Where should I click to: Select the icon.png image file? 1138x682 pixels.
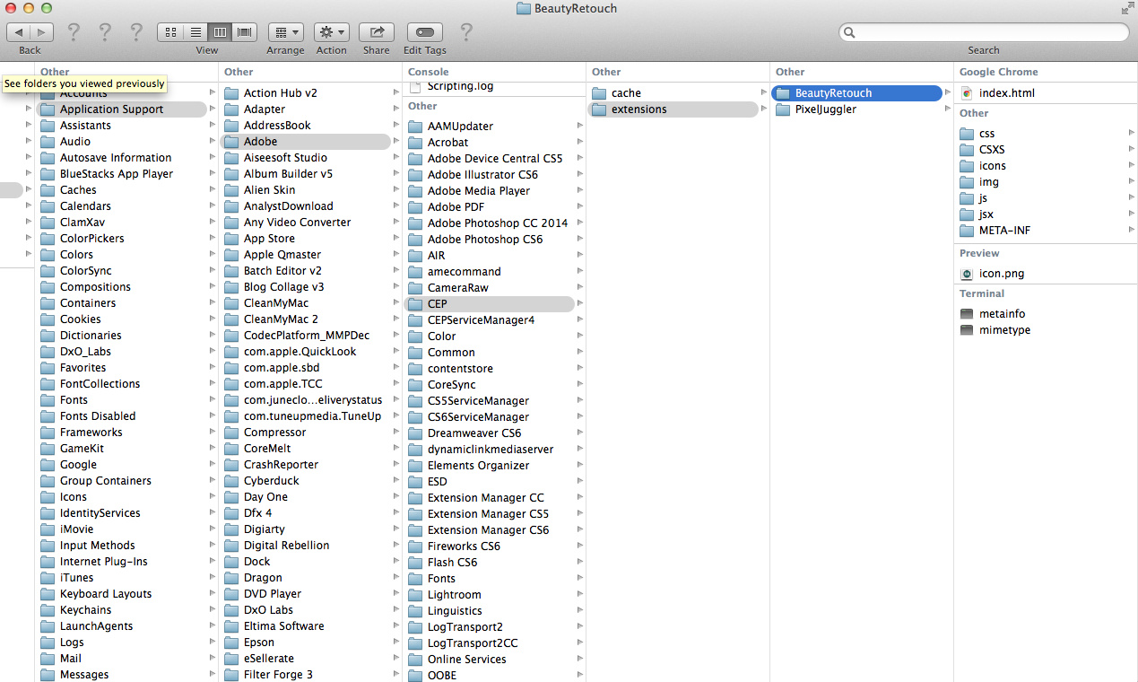[x=1001, y=274]
